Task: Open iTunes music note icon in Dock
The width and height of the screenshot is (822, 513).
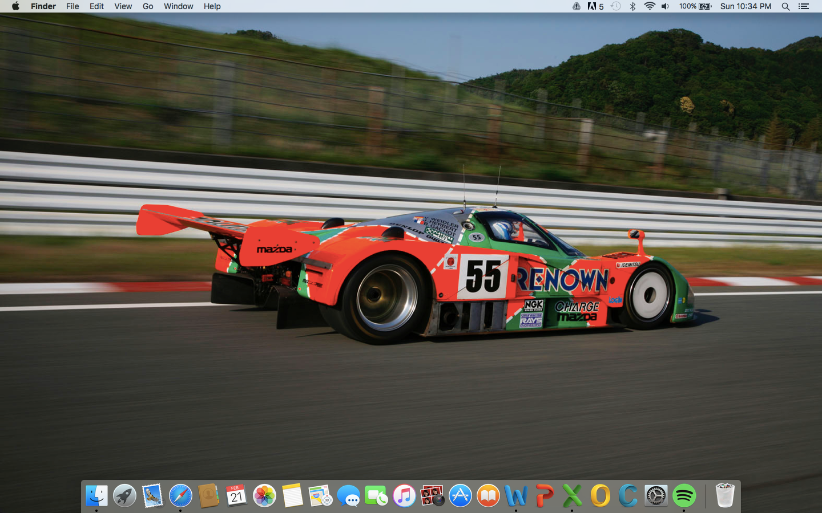Action: click(404, 496)
